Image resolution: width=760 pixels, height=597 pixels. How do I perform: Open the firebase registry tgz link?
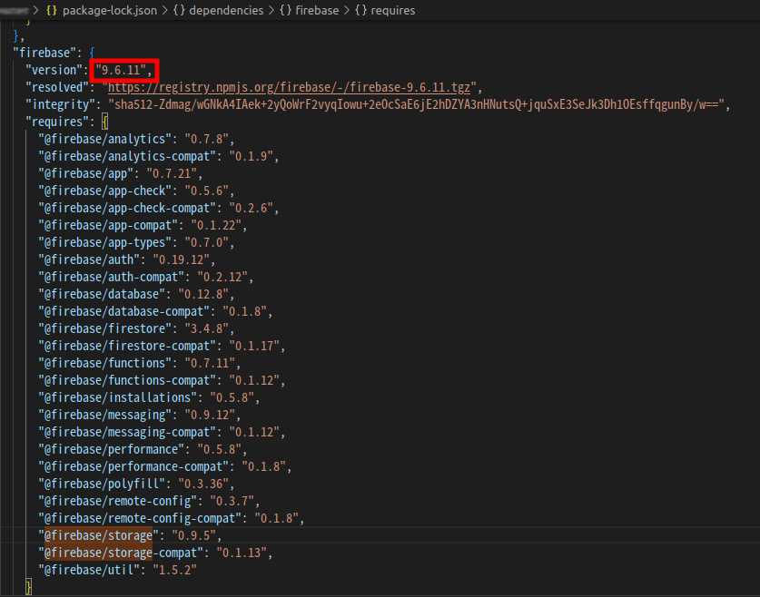[x=289, y=87]
